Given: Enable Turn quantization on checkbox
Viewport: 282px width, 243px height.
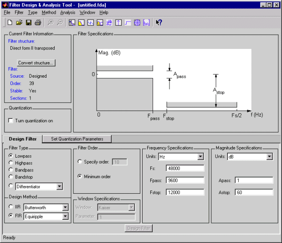Looking at the screenshot, I should tap(11, 121).
